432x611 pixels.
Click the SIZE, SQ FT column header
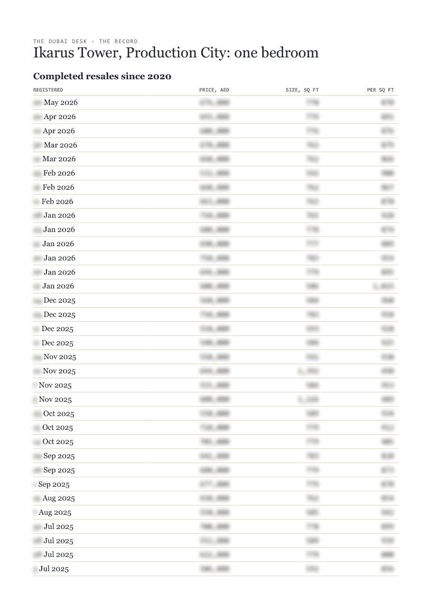[302, 90]
